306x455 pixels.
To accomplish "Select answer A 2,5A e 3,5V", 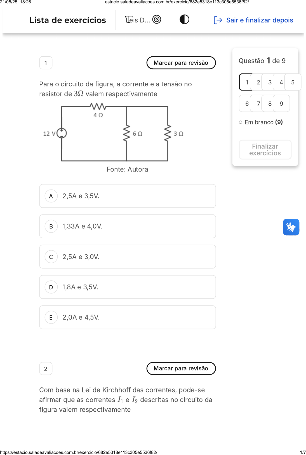I will click(128, 196).
